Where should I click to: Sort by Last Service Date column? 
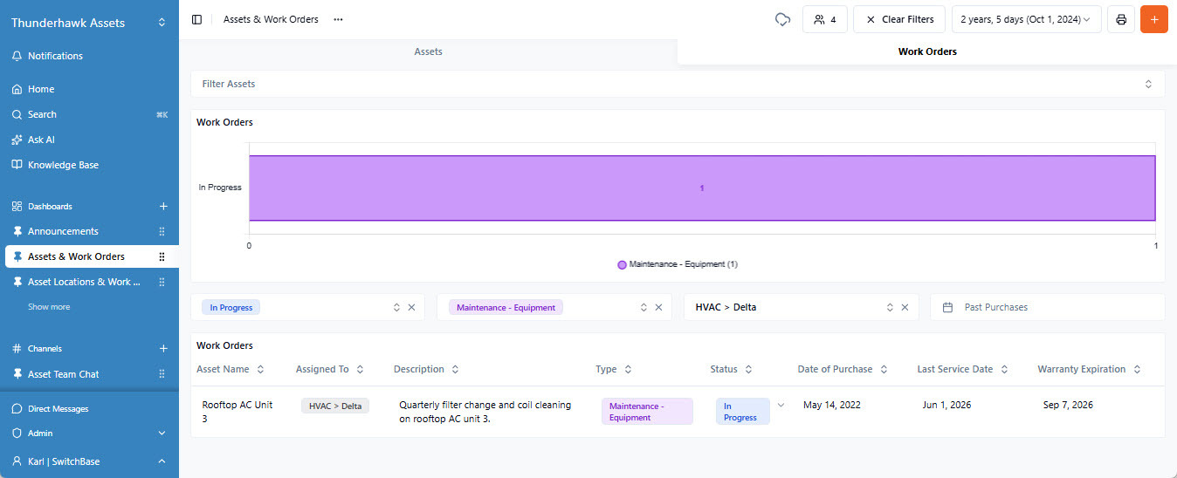point(963,369)
